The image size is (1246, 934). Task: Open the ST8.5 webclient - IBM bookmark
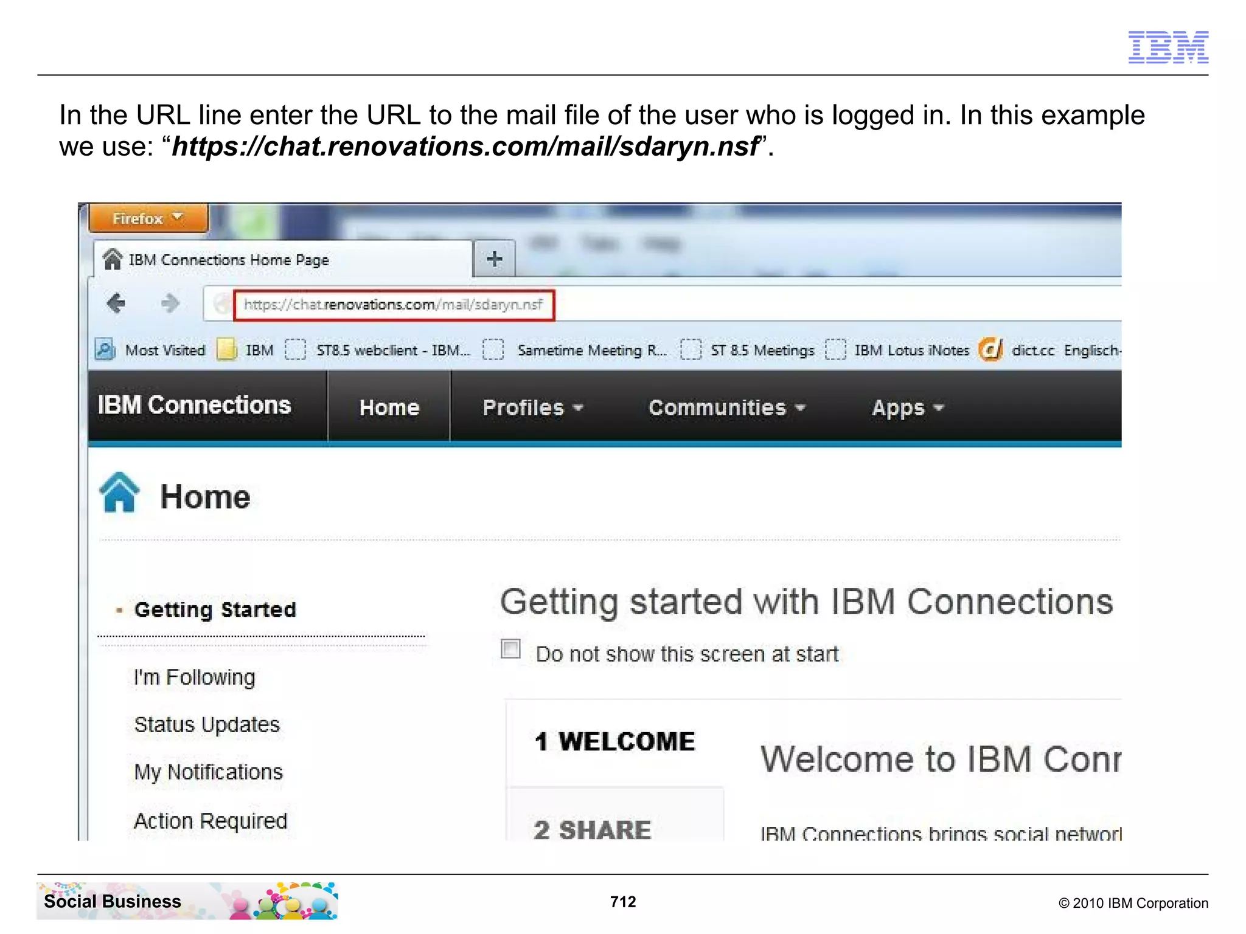click(393, 350)
